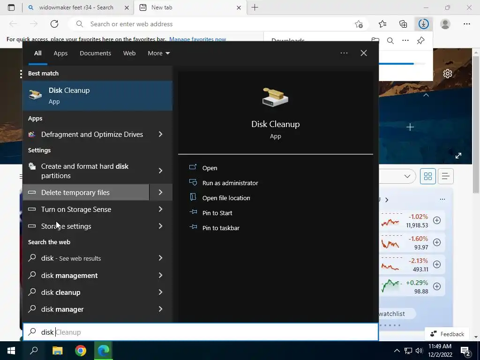Image resolution: width=480 pixels, height=360 pixels.
Task: Open Edge Favorites toolbar icon
Action: coord(382,24)
